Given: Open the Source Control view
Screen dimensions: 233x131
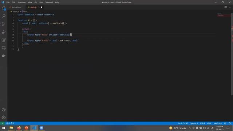Looking at the screenshot, I should coord(4,24).
